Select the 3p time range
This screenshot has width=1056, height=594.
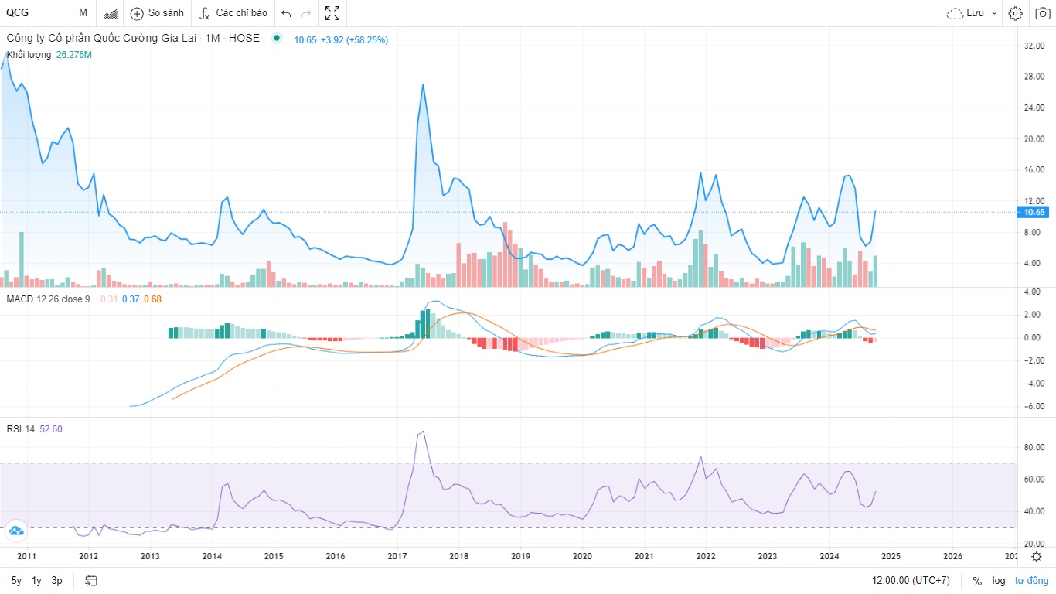(56, 581)
